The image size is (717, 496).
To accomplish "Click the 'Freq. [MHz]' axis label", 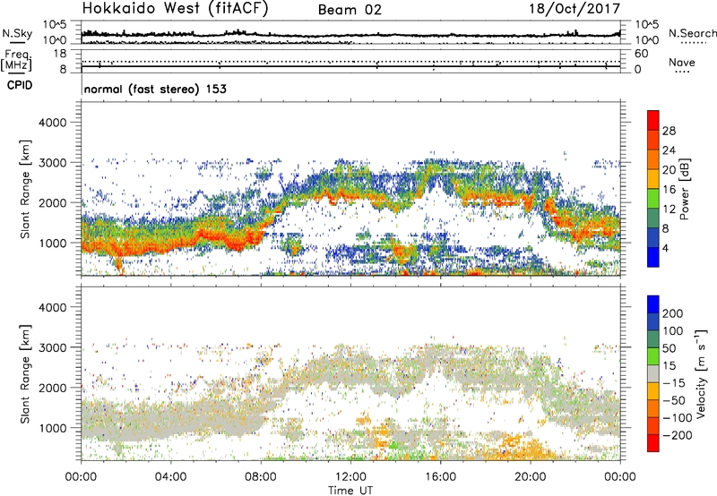I will pos(17,60).
